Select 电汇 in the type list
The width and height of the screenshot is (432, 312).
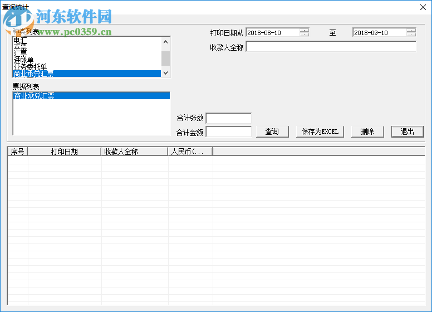click(87, 40)
